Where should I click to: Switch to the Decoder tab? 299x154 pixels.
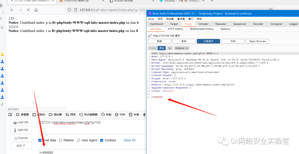pyautogui.click(x=258, y=24)
